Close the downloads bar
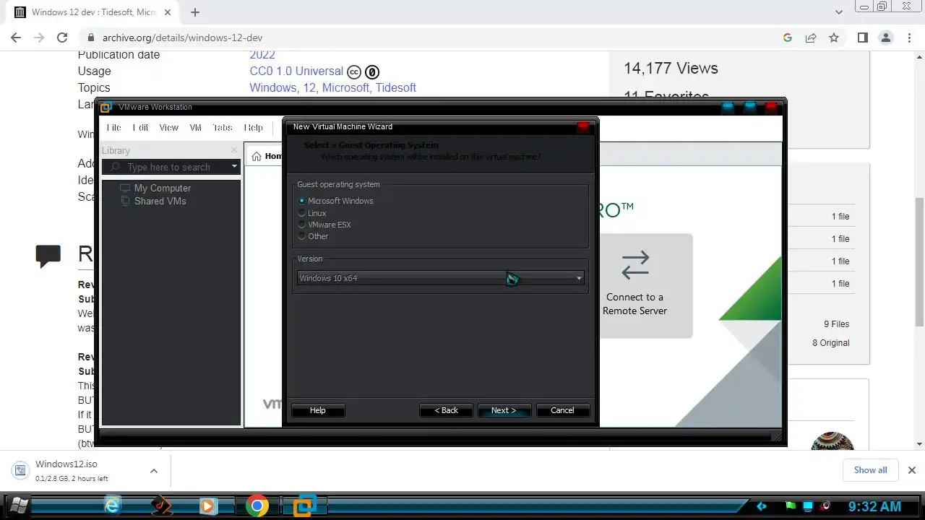Viewport: 925px width, 520px height. [911, 470]
